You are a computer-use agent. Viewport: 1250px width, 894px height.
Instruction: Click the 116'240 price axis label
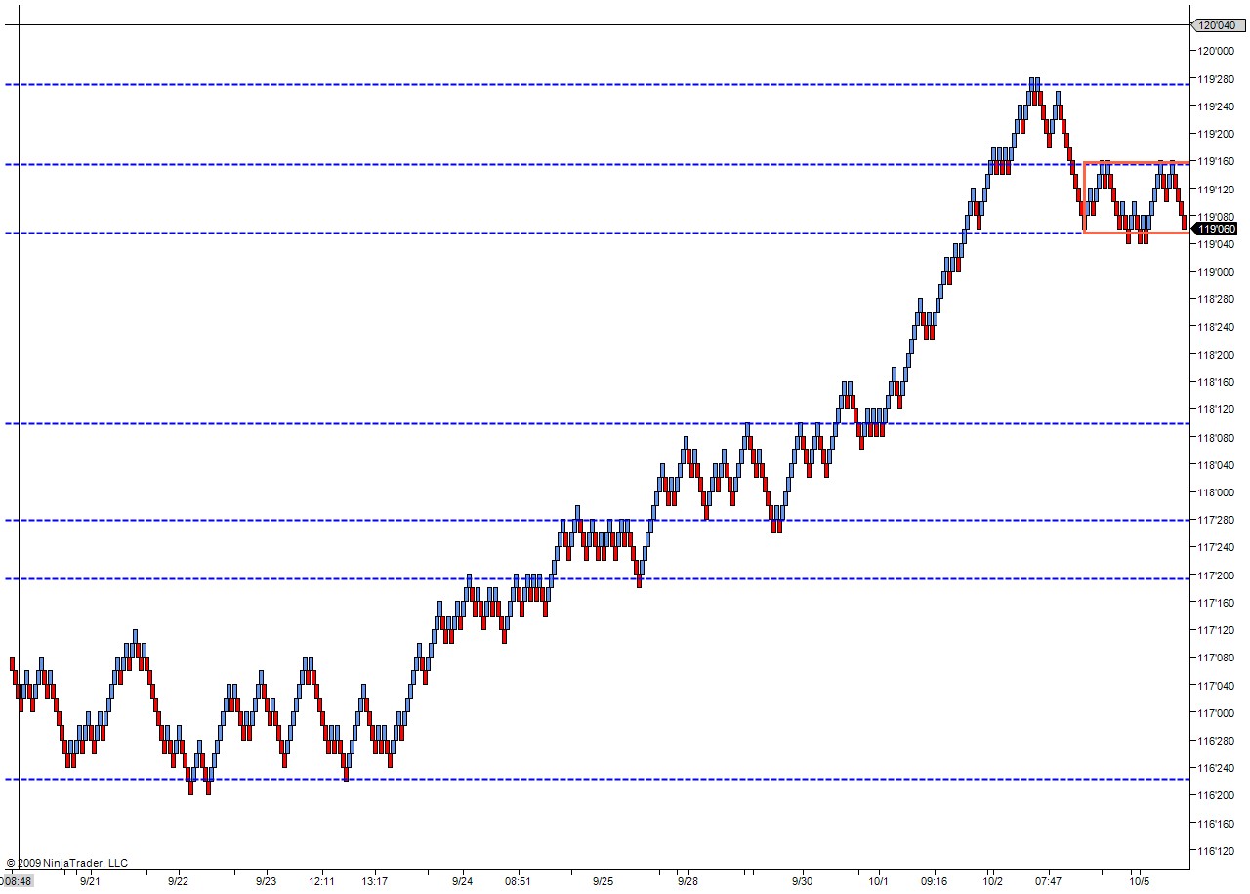1218,768
